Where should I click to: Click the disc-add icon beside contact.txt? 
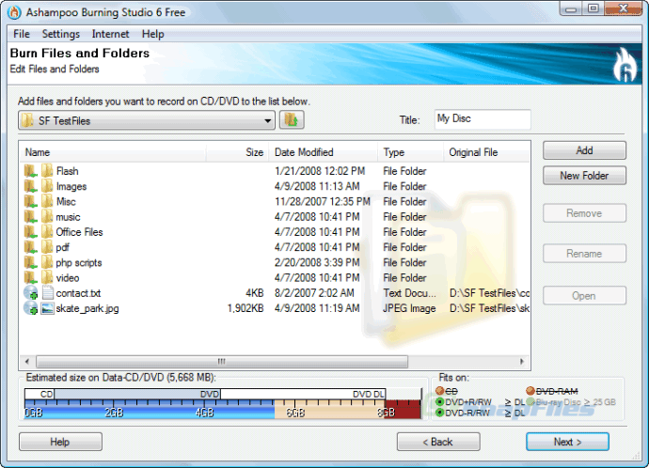pyautogui.click(x=31, y=293)
